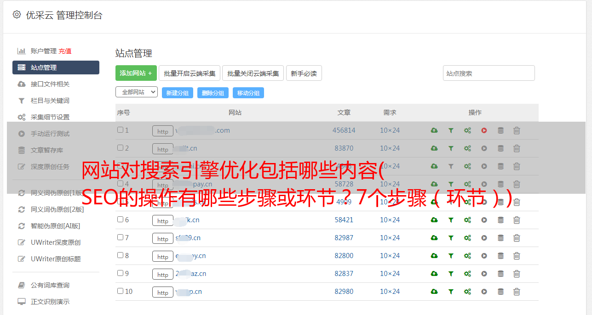Open UWriter深度原创 sidebar item
The width and height of the screenshot is (592, 315).
click(x=56, y=242)
